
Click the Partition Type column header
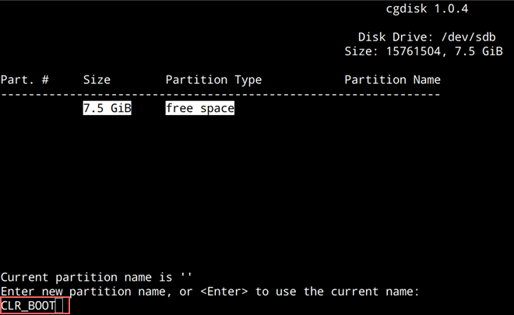[213, 80]
